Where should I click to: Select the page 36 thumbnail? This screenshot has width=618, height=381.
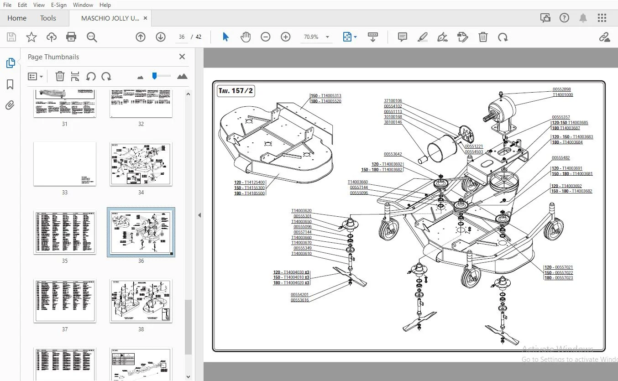pos(141,232)
